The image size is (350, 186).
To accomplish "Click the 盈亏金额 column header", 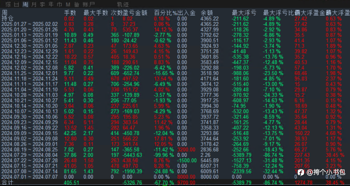I will coord(135,13).
